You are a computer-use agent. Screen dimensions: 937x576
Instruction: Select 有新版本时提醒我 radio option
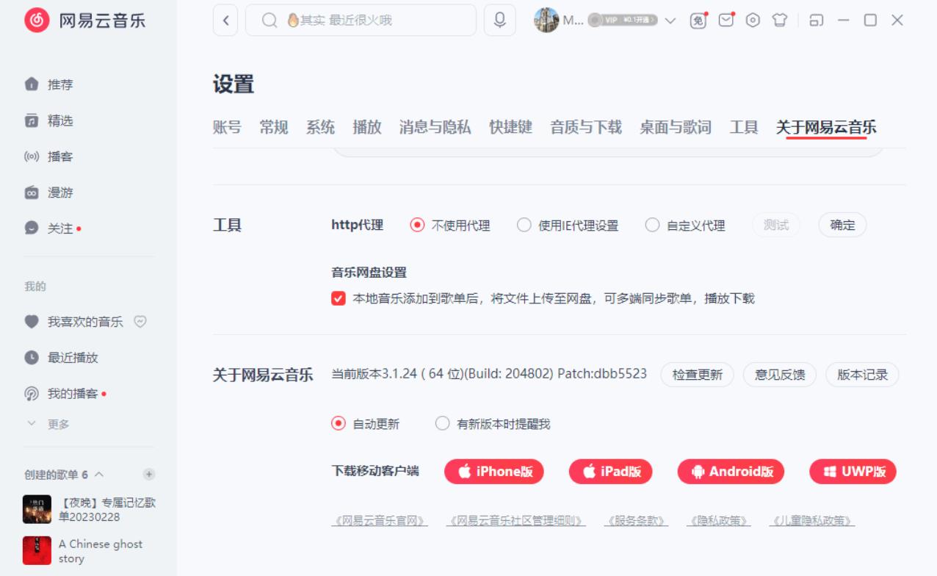pos(442,423)
